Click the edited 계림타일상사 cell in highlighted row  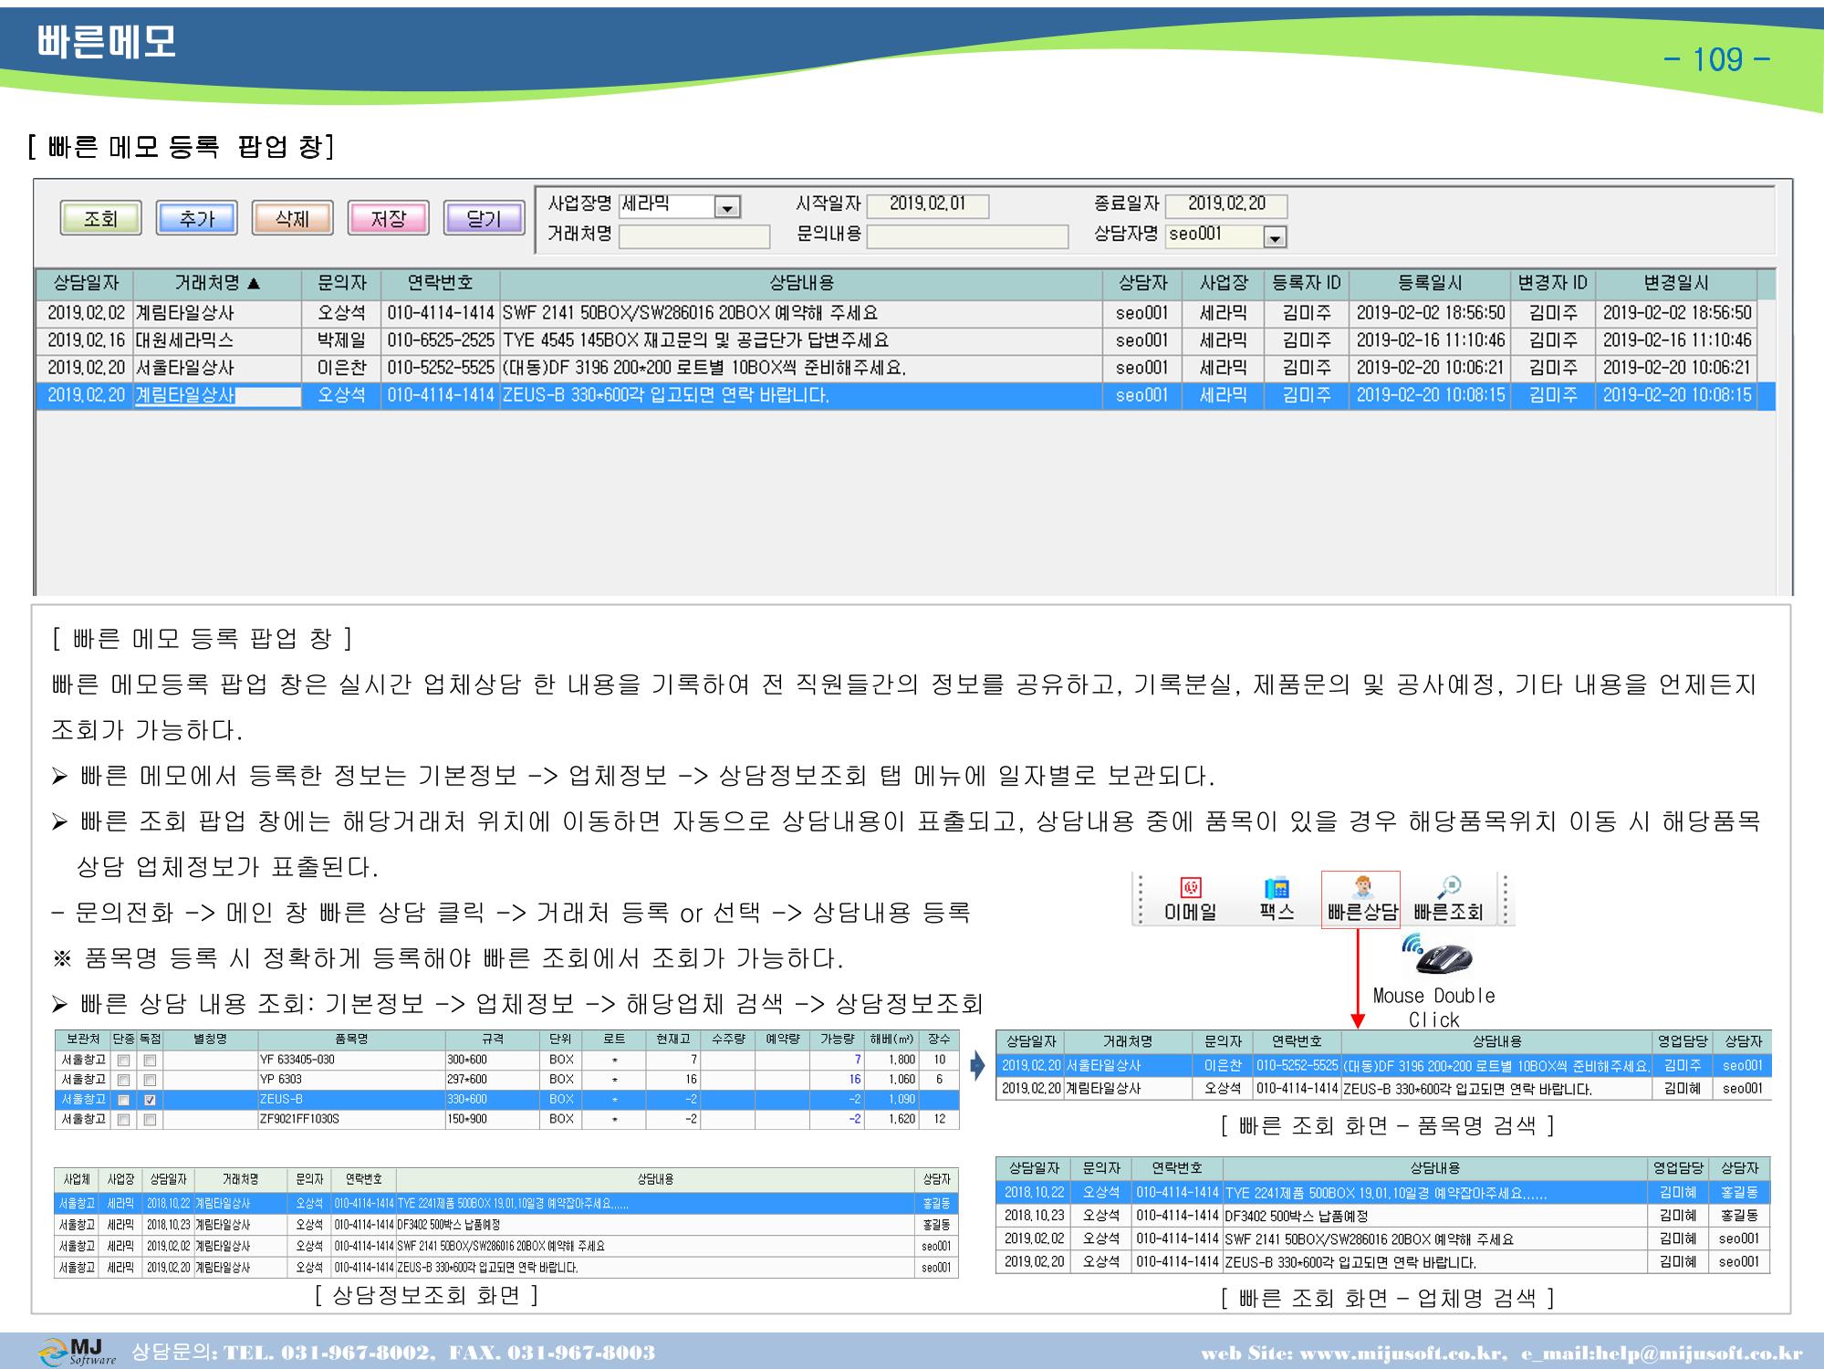217,396
